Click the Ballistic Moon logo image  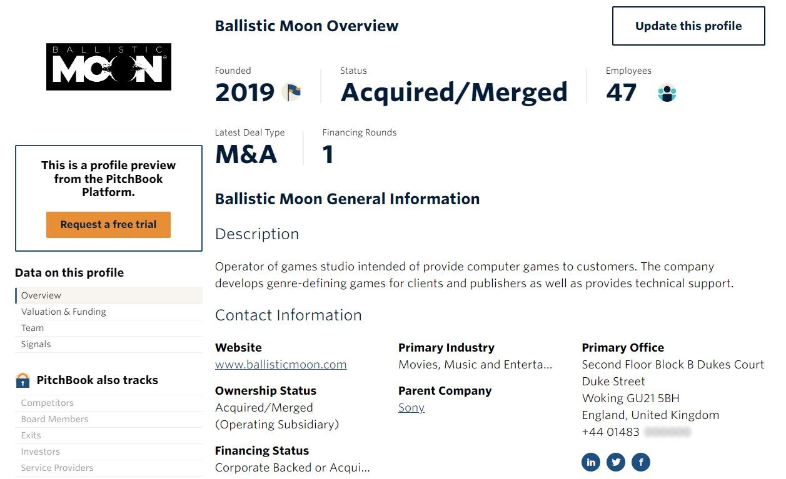click(109, 67)
